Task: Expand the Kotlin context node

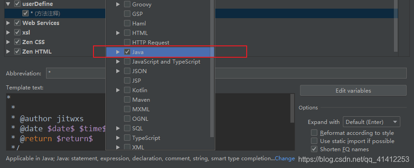Action: (118, 90)
